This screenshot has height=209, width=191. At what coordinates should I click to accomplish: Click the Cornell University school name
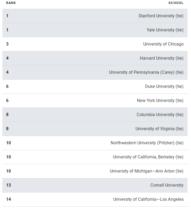coord(167,185)
